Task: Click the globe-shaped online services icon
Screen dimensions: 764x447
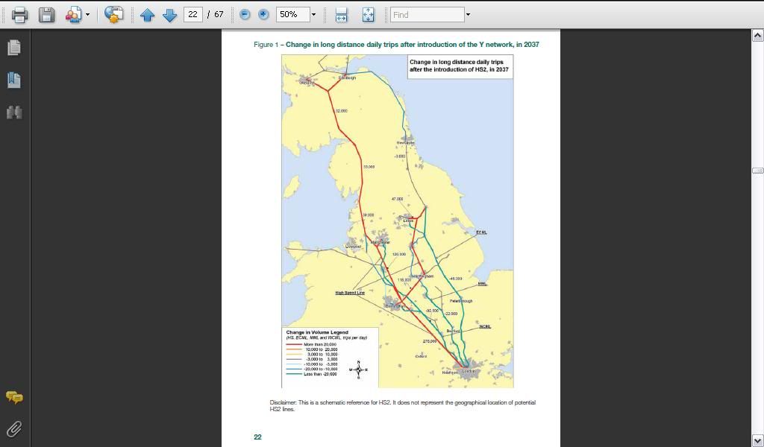Action: pyautogui.click(x=113, y=14)
